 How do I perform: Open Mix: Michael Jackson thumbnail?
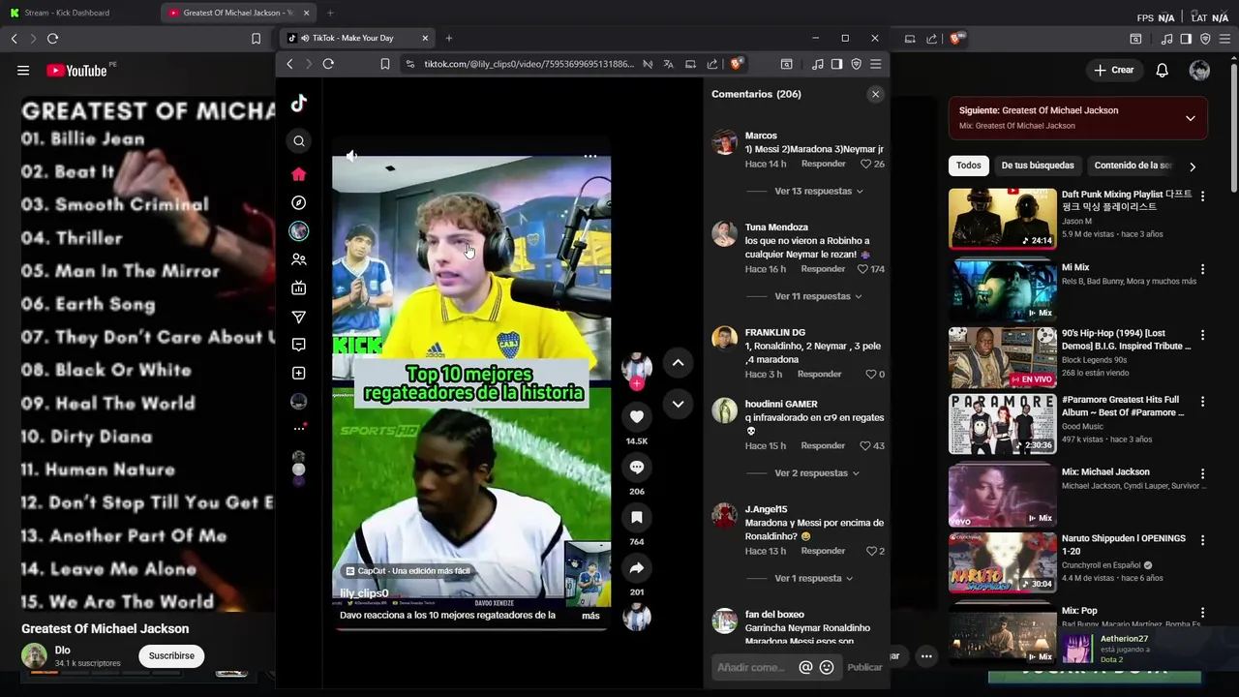point(1002,496)
